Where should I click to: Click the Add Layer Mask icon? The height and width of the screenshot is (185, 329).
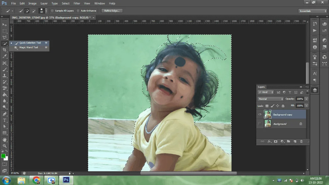pyautogui.click(x=275, y=141)
